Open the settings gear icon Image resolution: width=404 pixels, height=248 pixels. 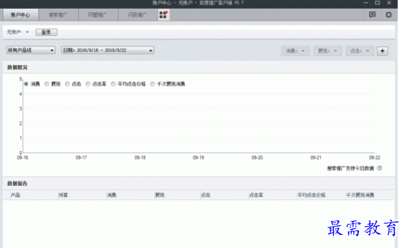pyautogui.click(x=388, y=15)
